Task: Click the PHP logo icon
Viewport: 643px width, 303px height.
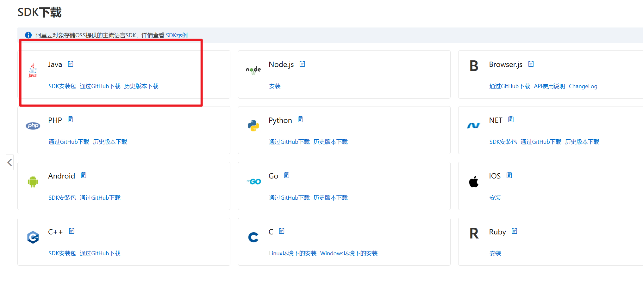Action: [33, 126]
